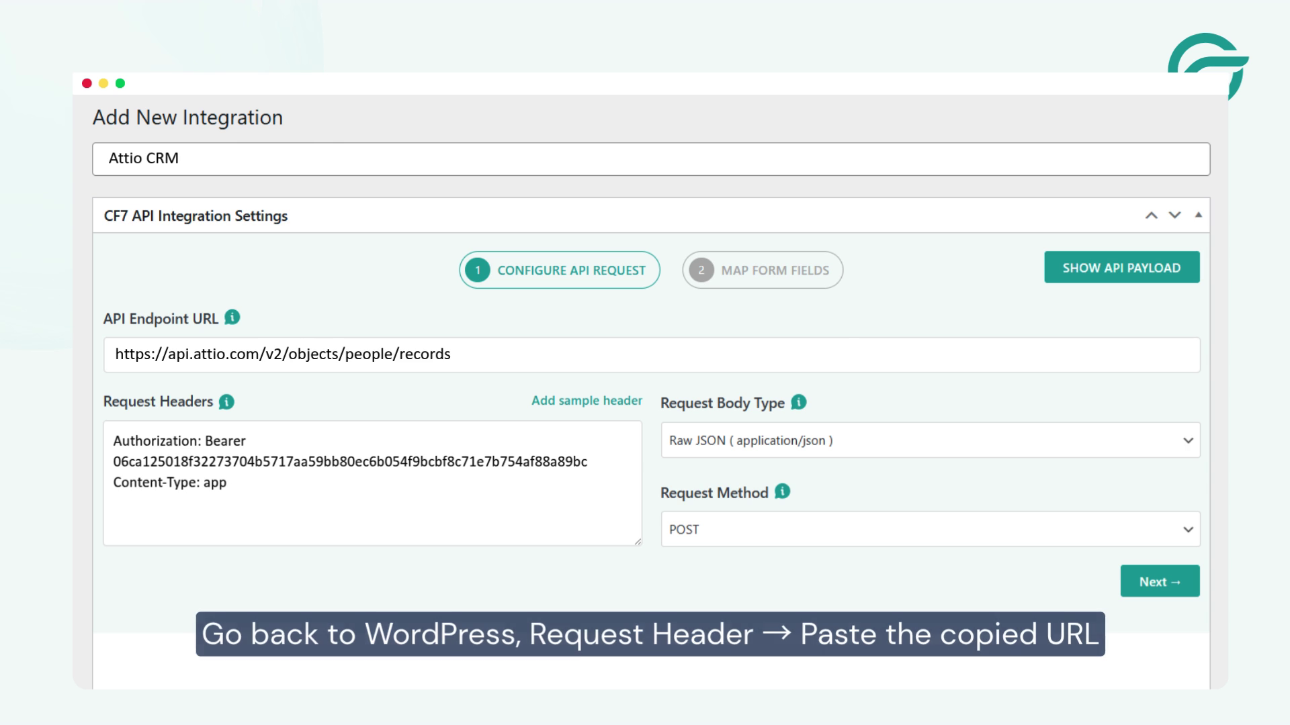Screen dimensions: 1290x725
Task: Click the Request Method label
Action: pos(714,493)
